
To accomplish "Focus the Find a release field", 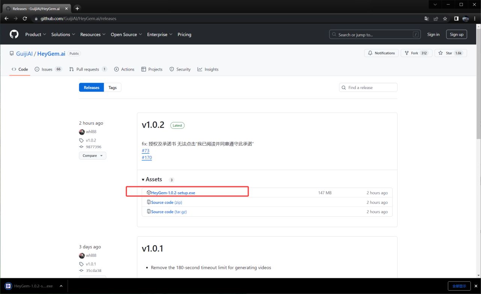I will pos(368,87).
